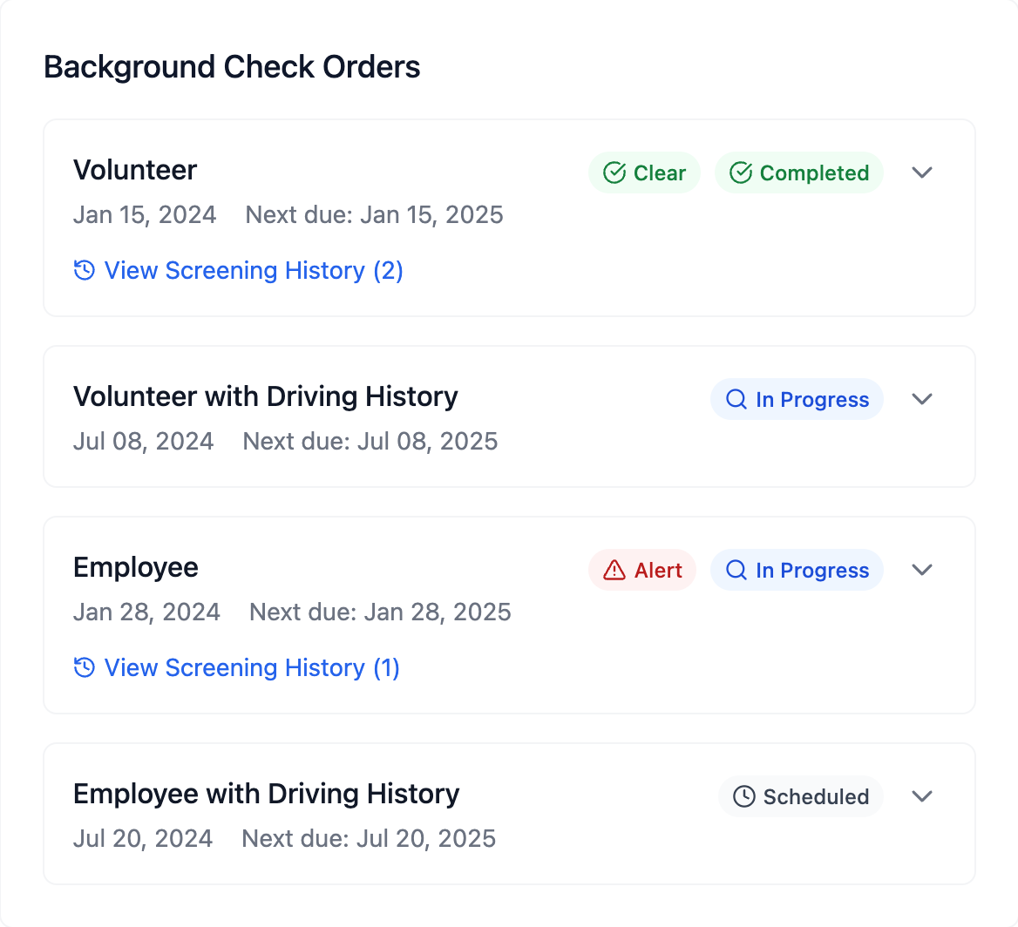This screenshot has height=927, width=1018.
Task: Click the checkmark icon in the Clear badge
Action: (613, 173)
